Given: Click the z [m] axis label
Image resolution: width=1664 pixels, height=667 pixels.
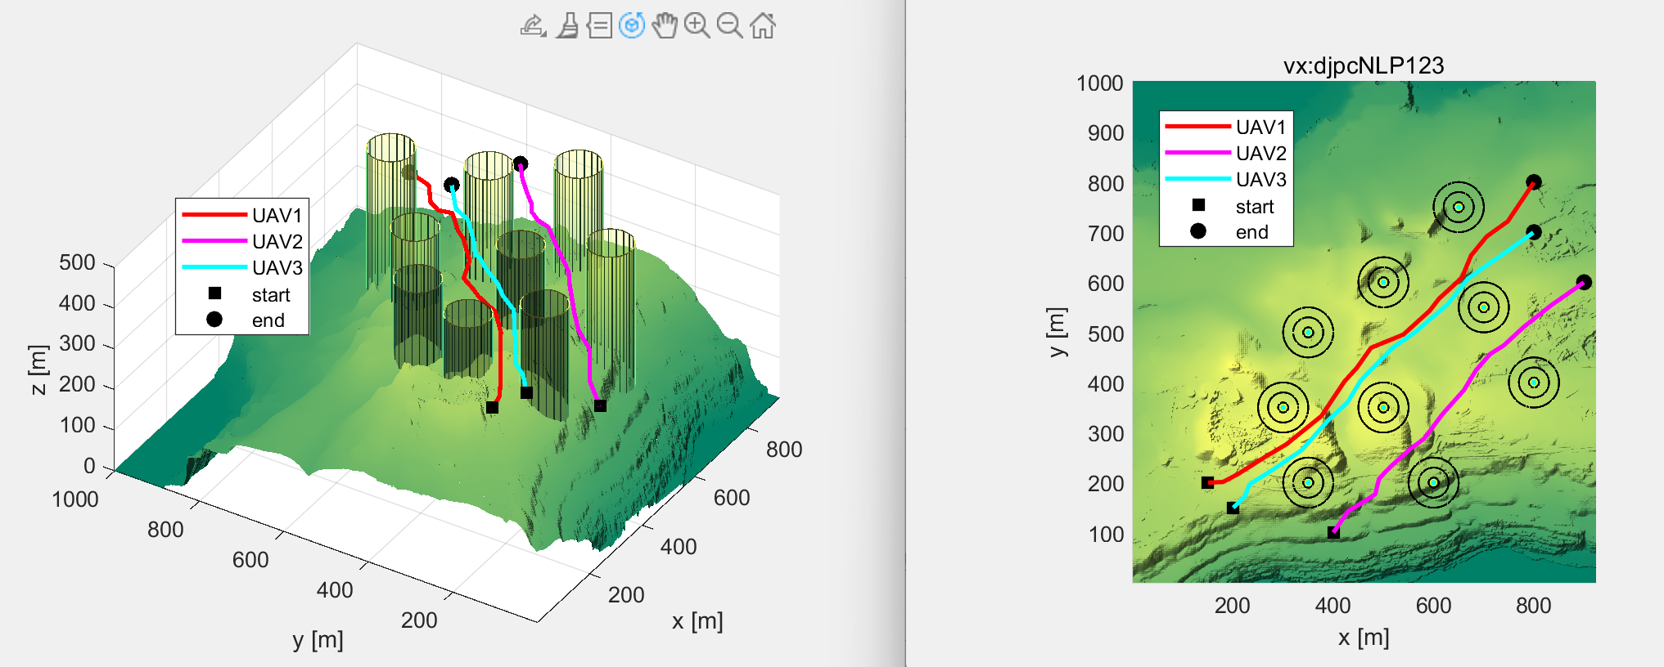Looking at the screenshot, I should point(38,369).
